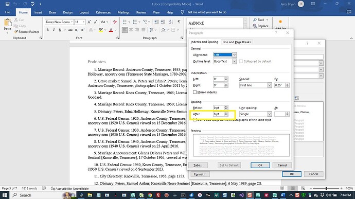Click the Tabs... button

[x=198, y=165]
